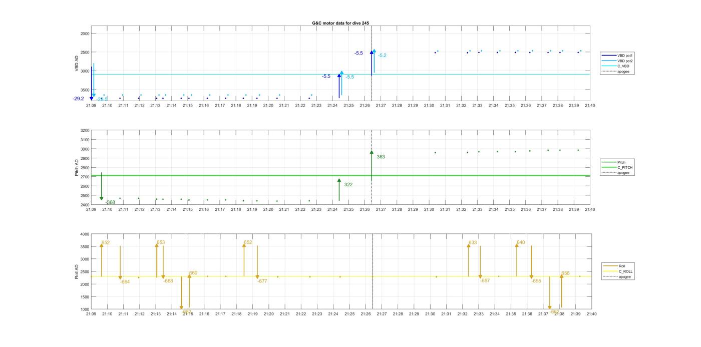Image resolution: width=701 pixels, height=347 pixels.
Task: Click the "4000" tick on the Roll axis
Action: tap(85, 234)
